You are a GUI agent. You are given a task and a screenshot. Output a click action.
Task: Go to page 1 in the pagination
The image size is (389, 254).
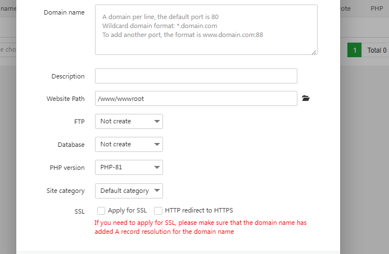[354, 50]
